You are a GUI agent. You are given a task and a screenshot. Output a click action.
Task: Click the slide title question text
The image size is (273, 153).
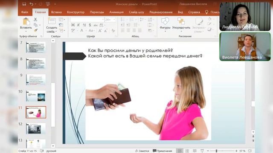coord(145,53)
